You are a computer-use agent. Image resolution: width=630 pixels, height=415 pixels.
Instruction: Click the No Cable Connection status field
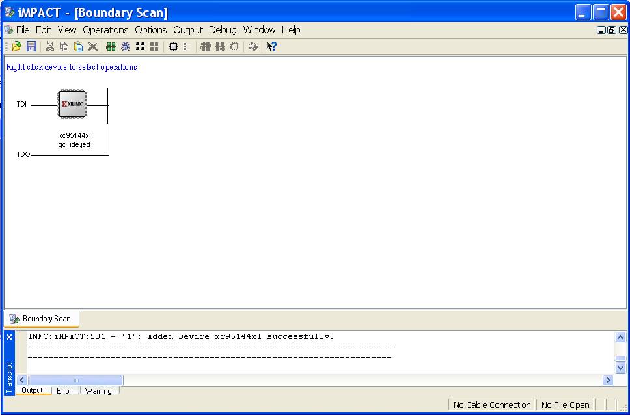(492, 405)
